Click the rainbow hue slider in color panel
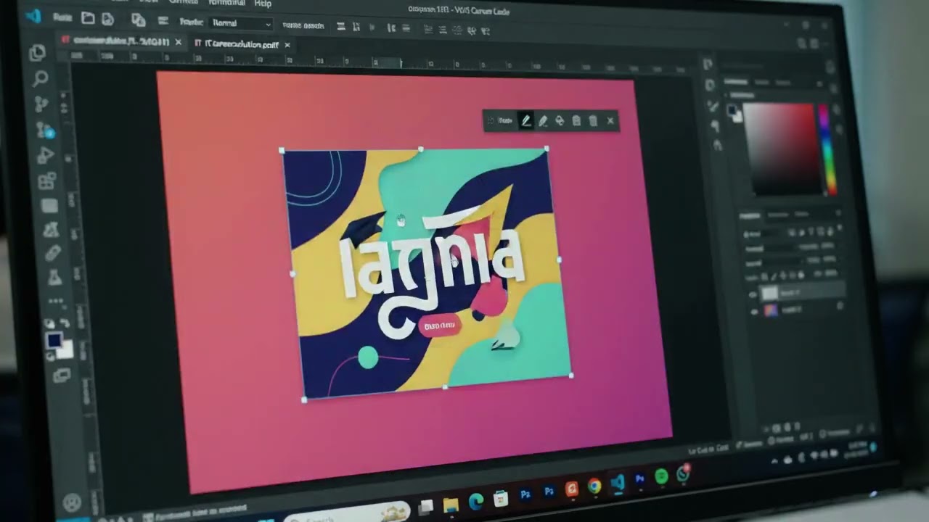929x522 pixels. coord(826,149)
